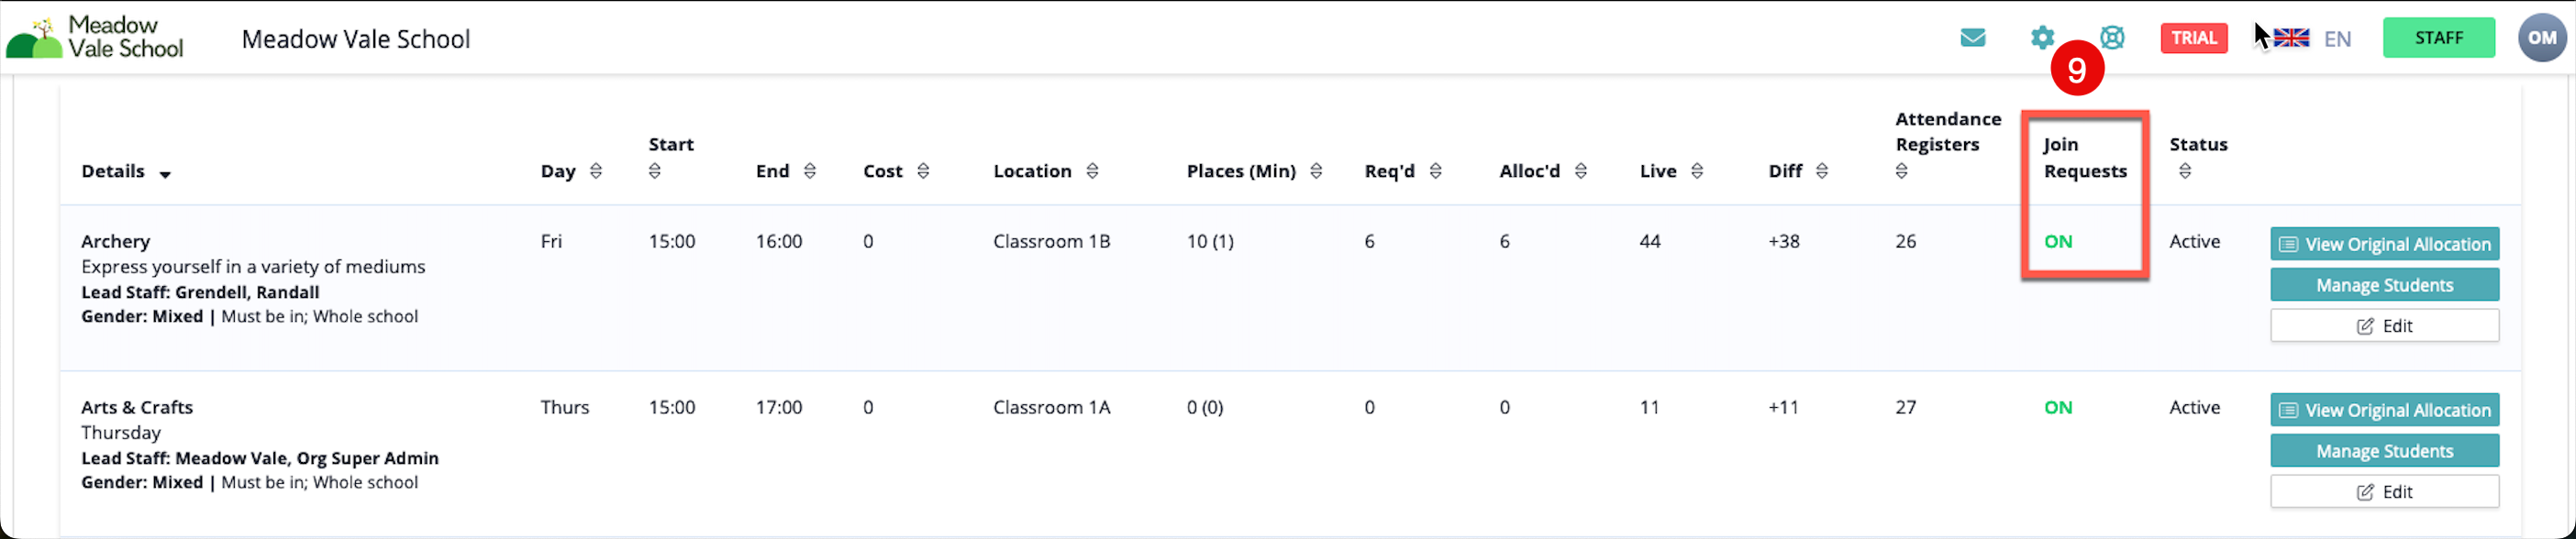Click the Meadow Vale School logo
The image size is (2576, 539).
coord(95,38)
